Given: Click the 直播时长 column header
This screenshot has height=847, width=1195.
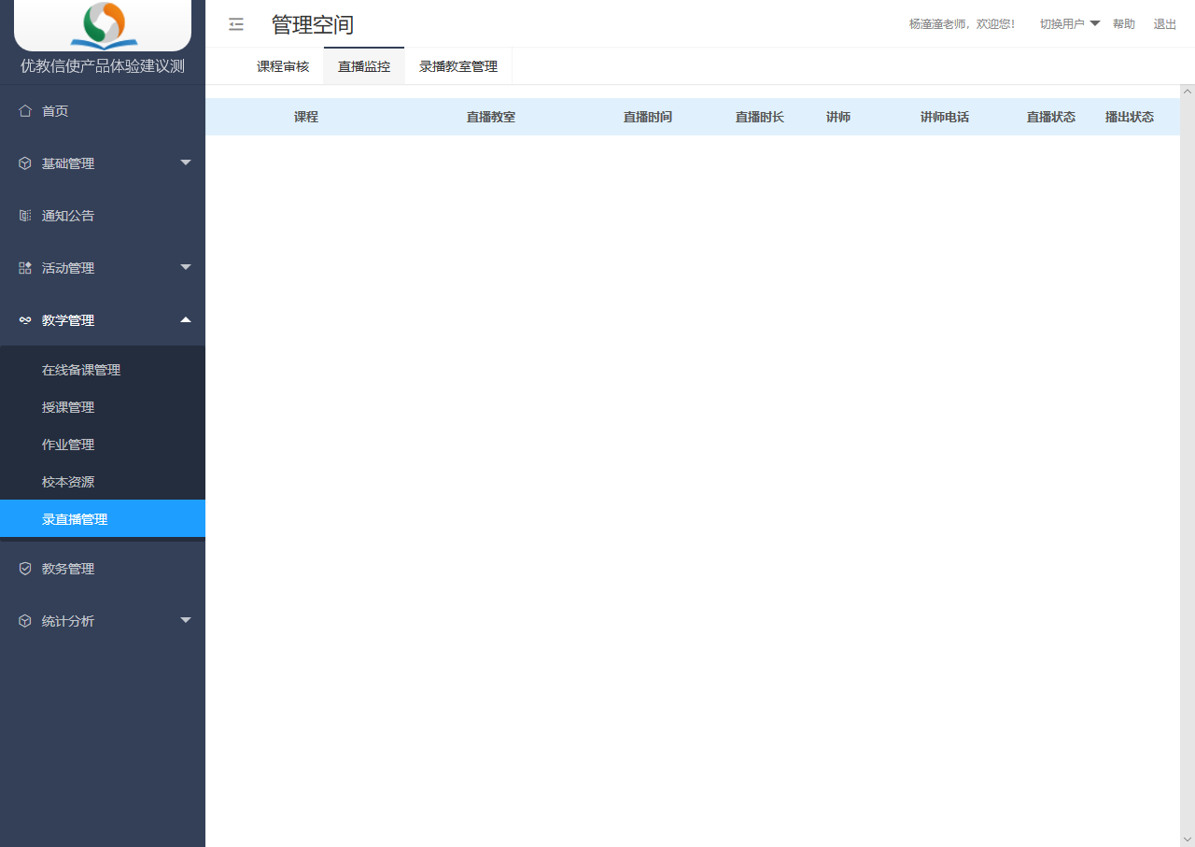Looking at the screenshot, I should (x=760, y=118).
